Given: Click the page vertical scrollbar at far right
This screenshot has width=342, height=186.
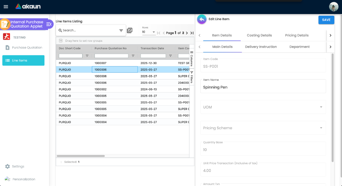Looking at the screenshot, I should [x=341, y=96].
